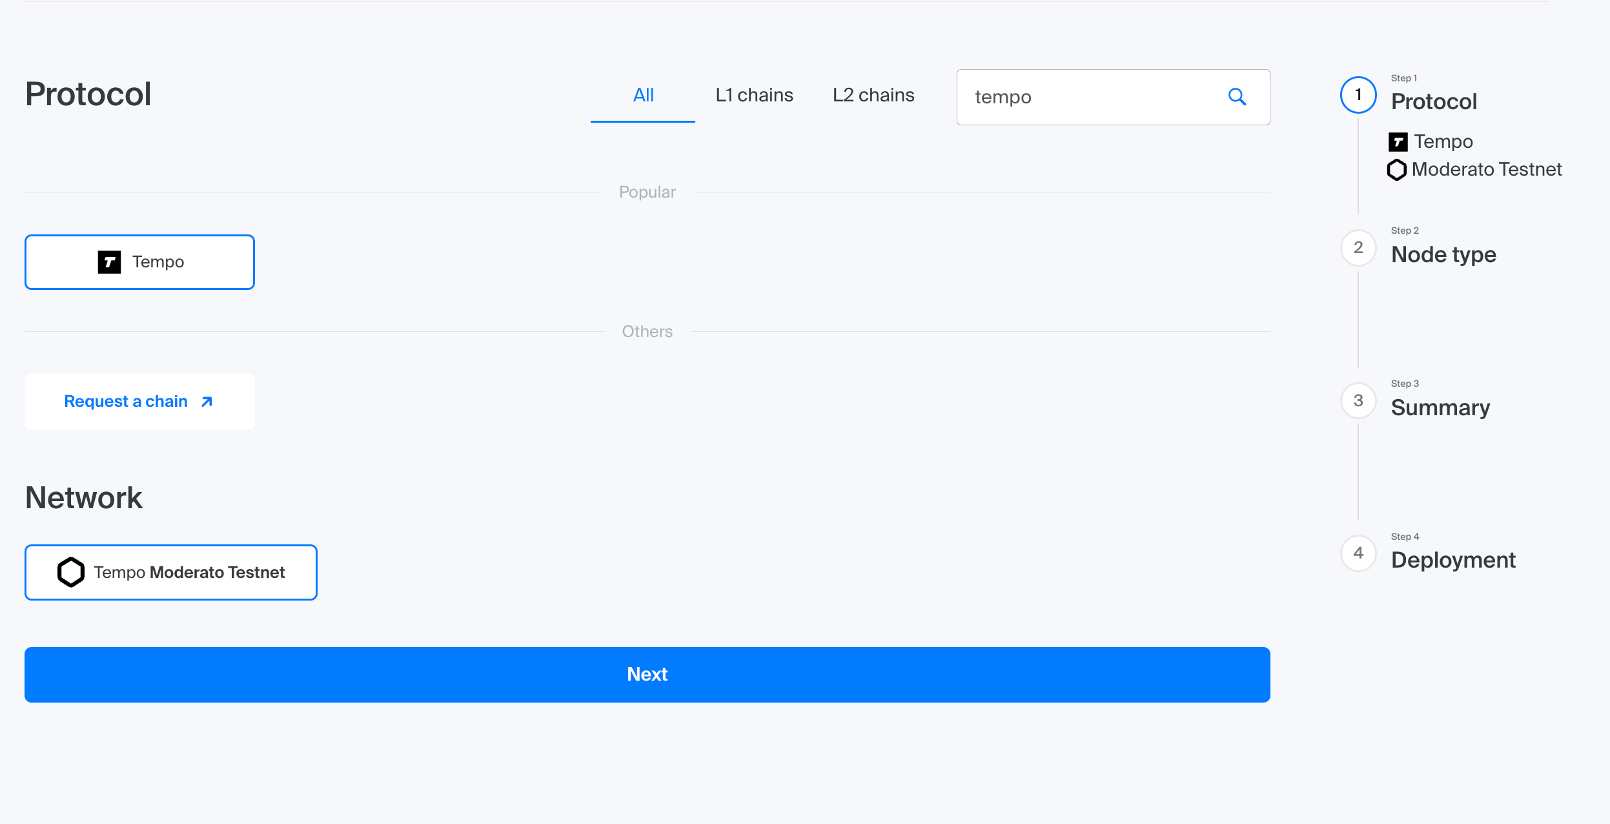Screen dimensions: 1610x824
Task: Click the Tempo logo in the protocol card
Action: click(x=109, y=262)
